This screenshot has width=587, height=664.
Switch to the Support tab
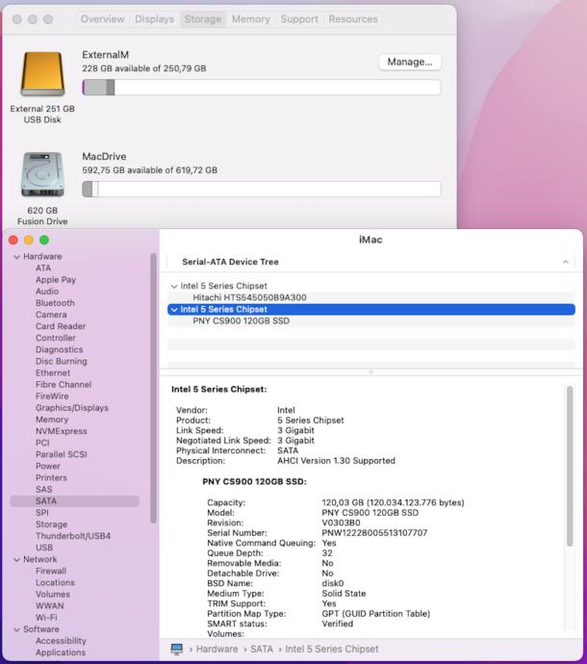coord(299,19)
